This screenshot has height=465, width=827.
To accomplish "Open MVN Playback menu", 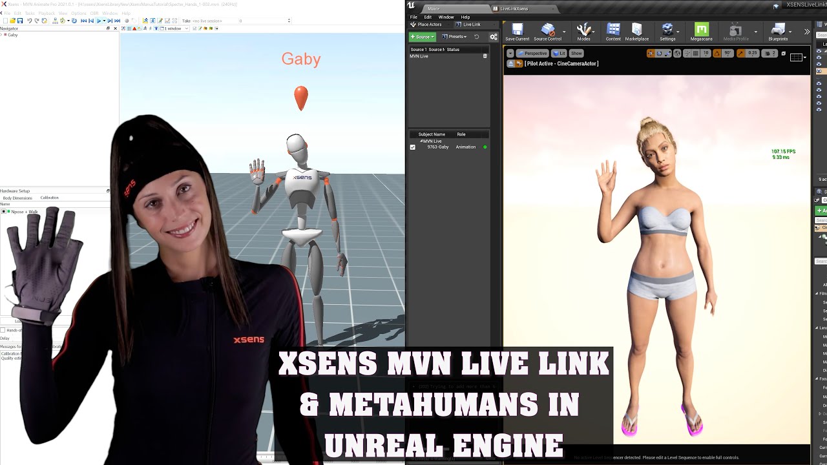I will point(47,13).
